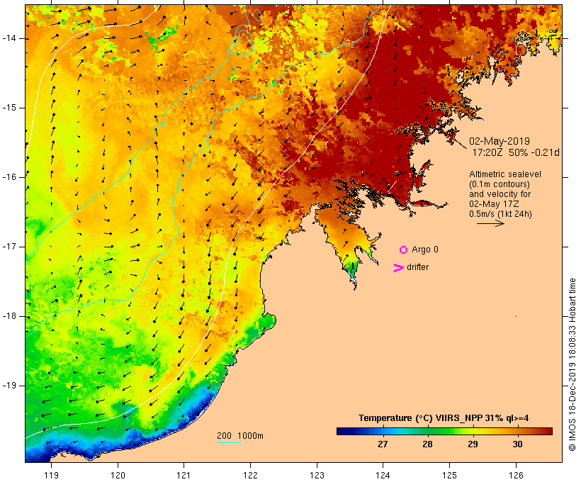This screenshot has width=581, height=482.
Task: Click the color bar value '30'
Action: click(x=518, y=444)
